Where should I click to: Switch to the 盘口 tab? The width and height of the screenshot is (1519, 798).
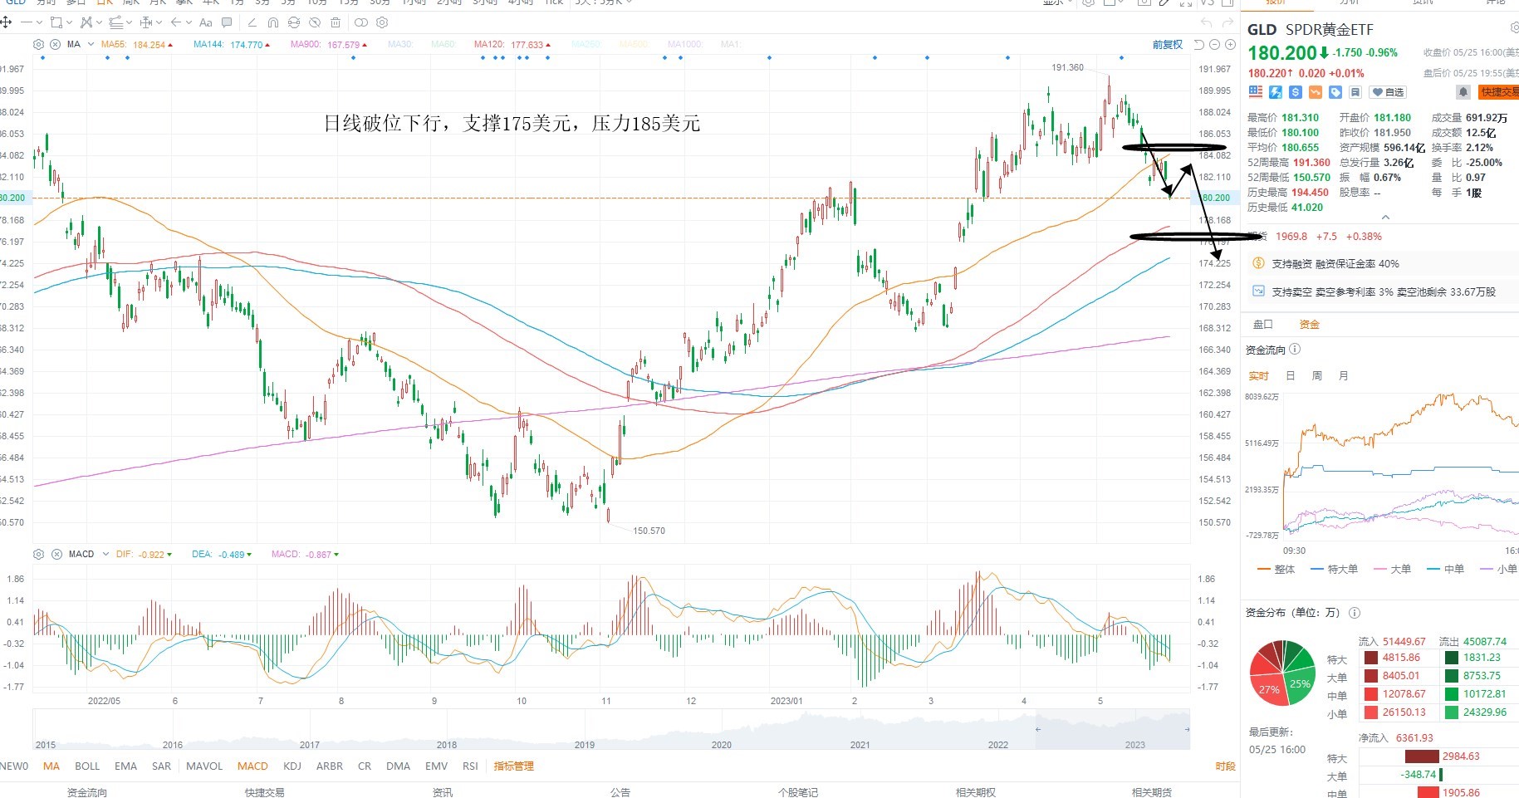point(1262,324)
